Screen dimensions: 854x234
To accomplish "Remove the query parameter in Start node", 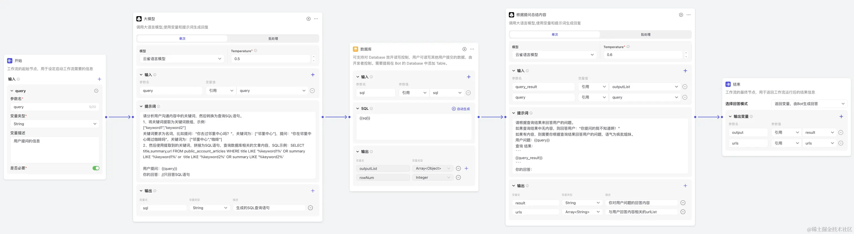I will click(x=96, y=91).
